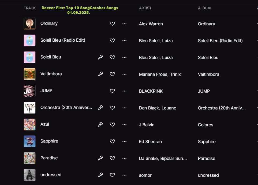Expand options menu for Azul

tap(124, 125)
